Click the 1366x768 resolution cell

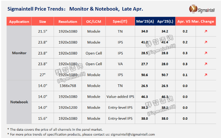(68, 86)
